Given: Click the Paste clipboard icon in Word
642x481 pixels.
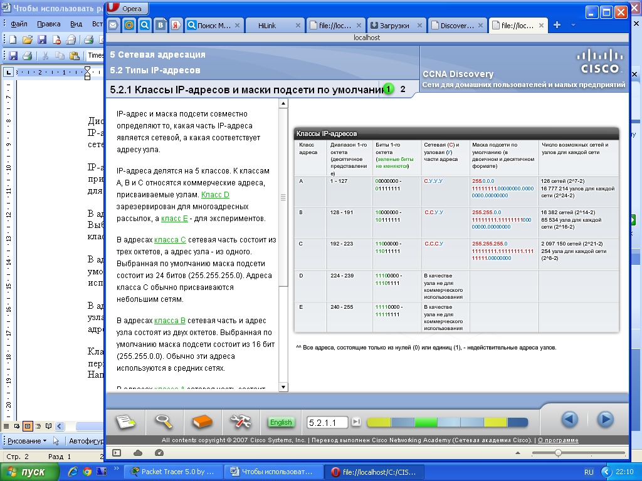Looking at the screenshot, I should tap(74, 55).
